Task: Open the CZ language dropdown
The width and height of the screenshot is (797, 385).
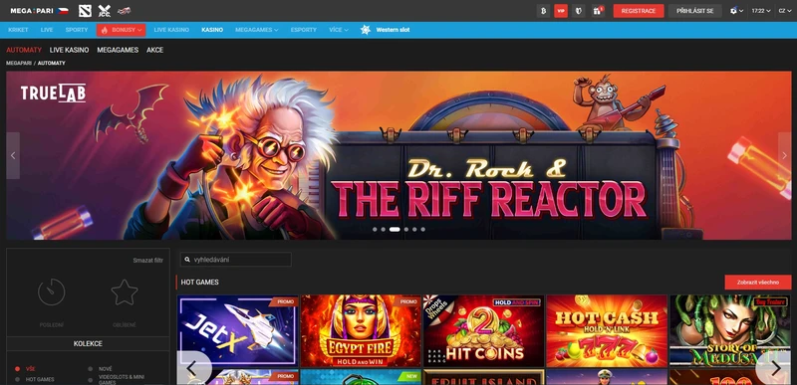Action: pyautogui.click(x=785, y=11)
